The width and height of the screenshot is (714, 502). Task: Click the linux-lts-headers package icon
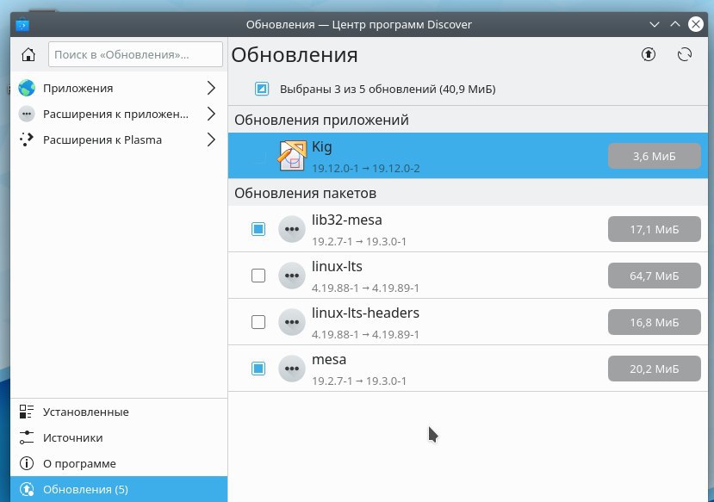click(292, 322)
